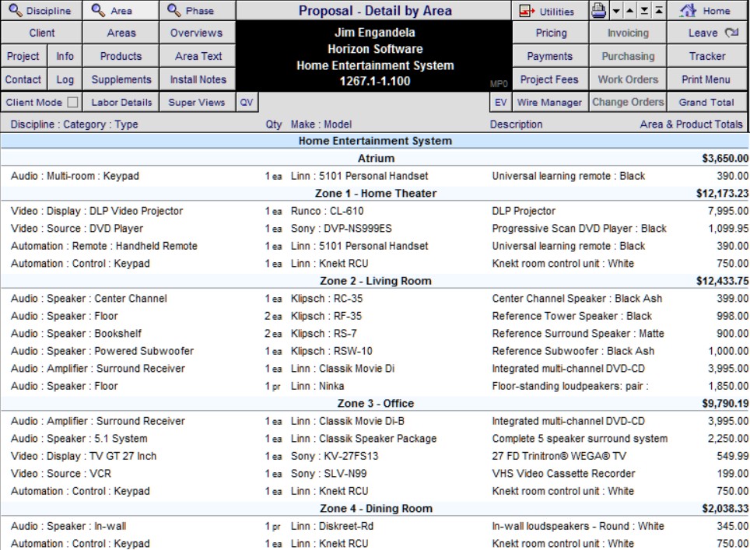Open the Payments screen
This screenshot has width=750, height=550.
(x=549, y=57)
